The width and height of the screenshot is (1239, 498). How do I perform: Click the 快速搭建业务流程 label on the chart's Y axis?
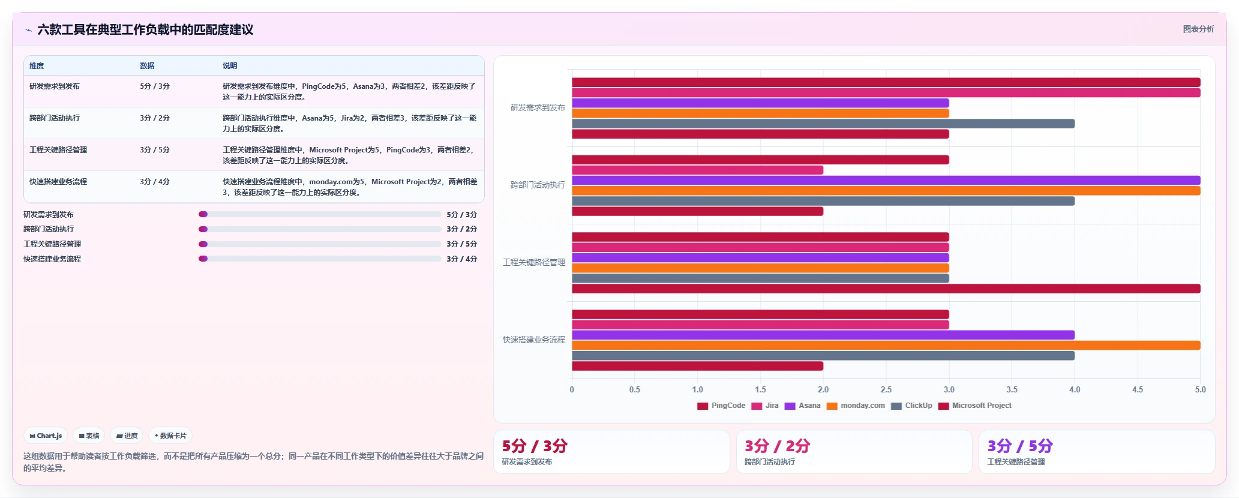(x=534, y=340)
